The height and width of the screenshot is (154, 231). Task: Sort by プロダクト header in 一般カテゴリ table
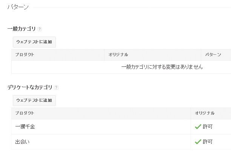click(x=25, y=55)
